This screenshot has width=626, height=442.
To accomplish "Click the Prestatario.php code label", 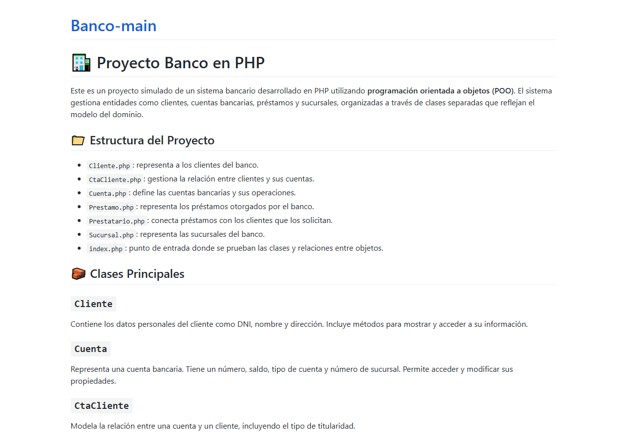I will tap(117, 221).
